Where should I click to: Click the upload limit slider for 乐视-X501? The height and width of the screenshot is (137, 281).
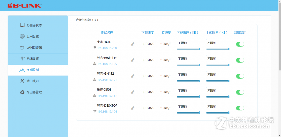click(218, 97)
